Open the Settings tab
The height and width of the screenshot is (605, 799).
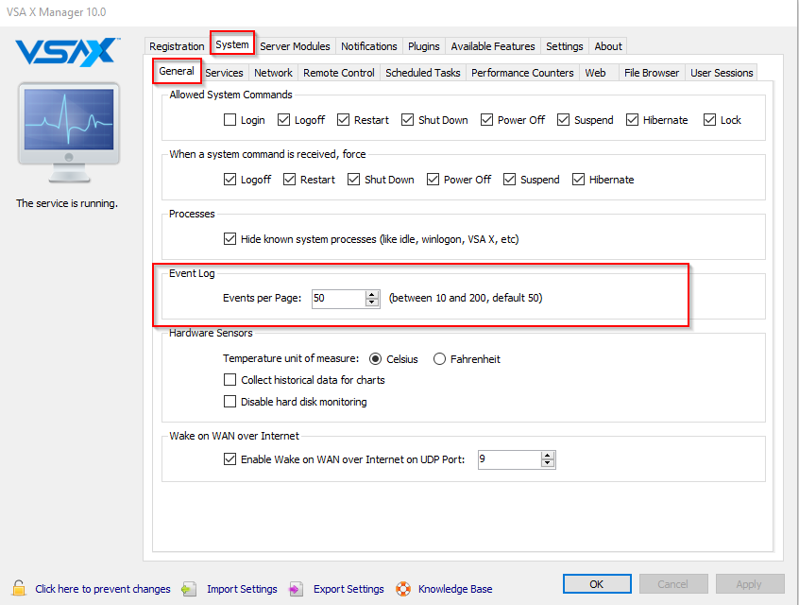click(x=565, y=46)
